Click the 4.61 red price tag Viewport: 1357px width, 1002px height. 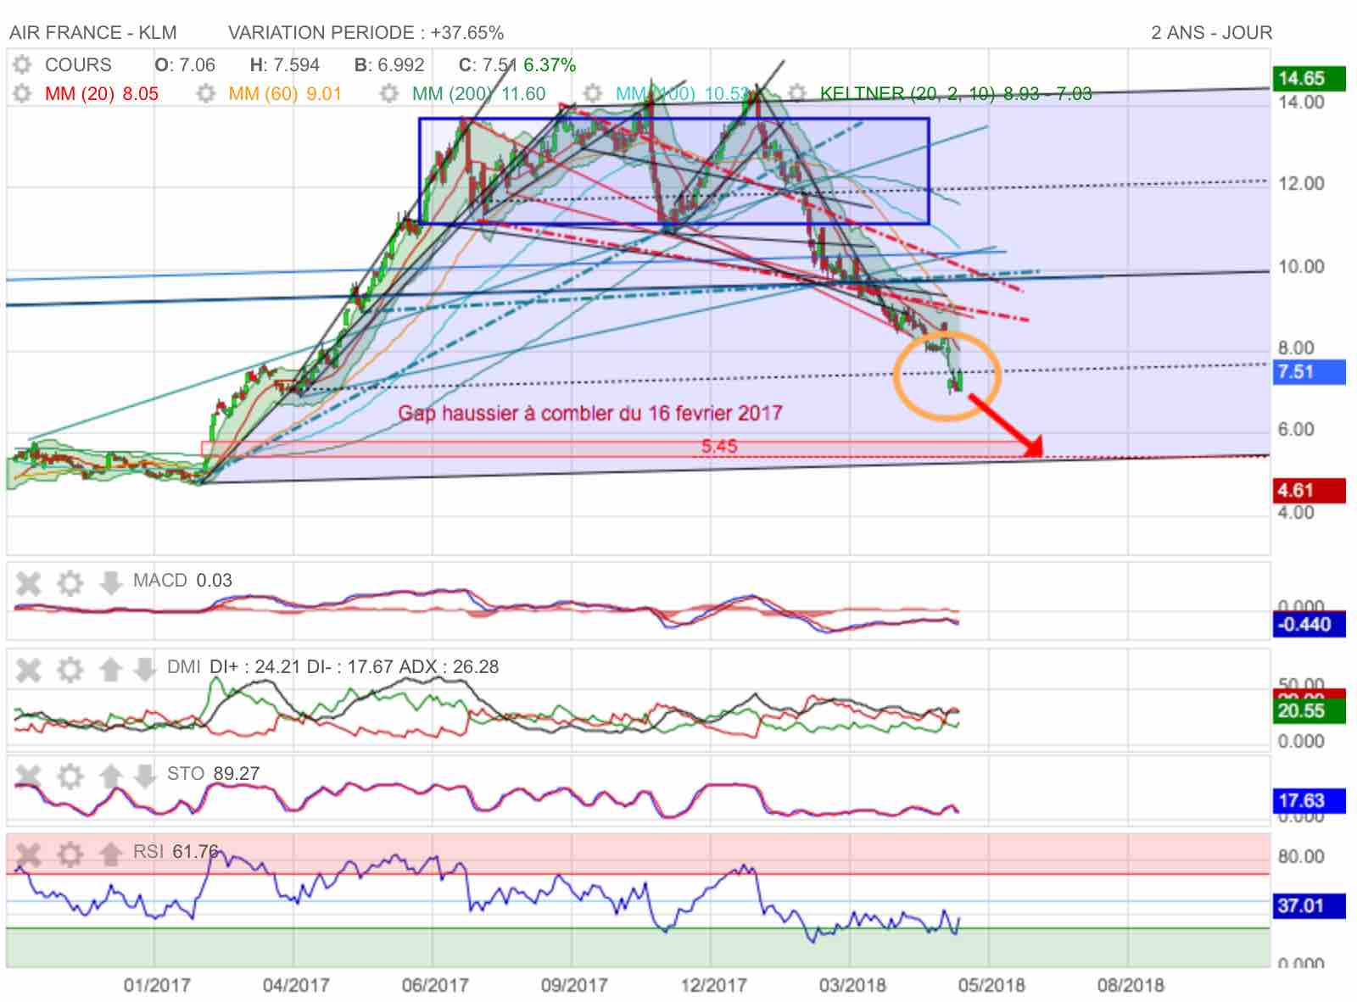point(1309,491)
